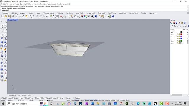
Task: Open the color wheel Object properties icon
Action: tap(85, 16)
